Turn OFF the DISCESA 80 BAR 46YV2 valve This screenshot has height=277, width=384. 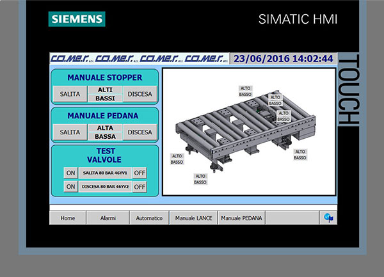(x=139, y=187)
